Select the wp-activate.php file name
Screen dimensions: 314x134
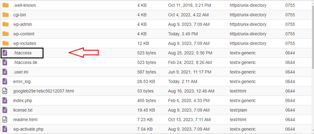click(28, 129)
